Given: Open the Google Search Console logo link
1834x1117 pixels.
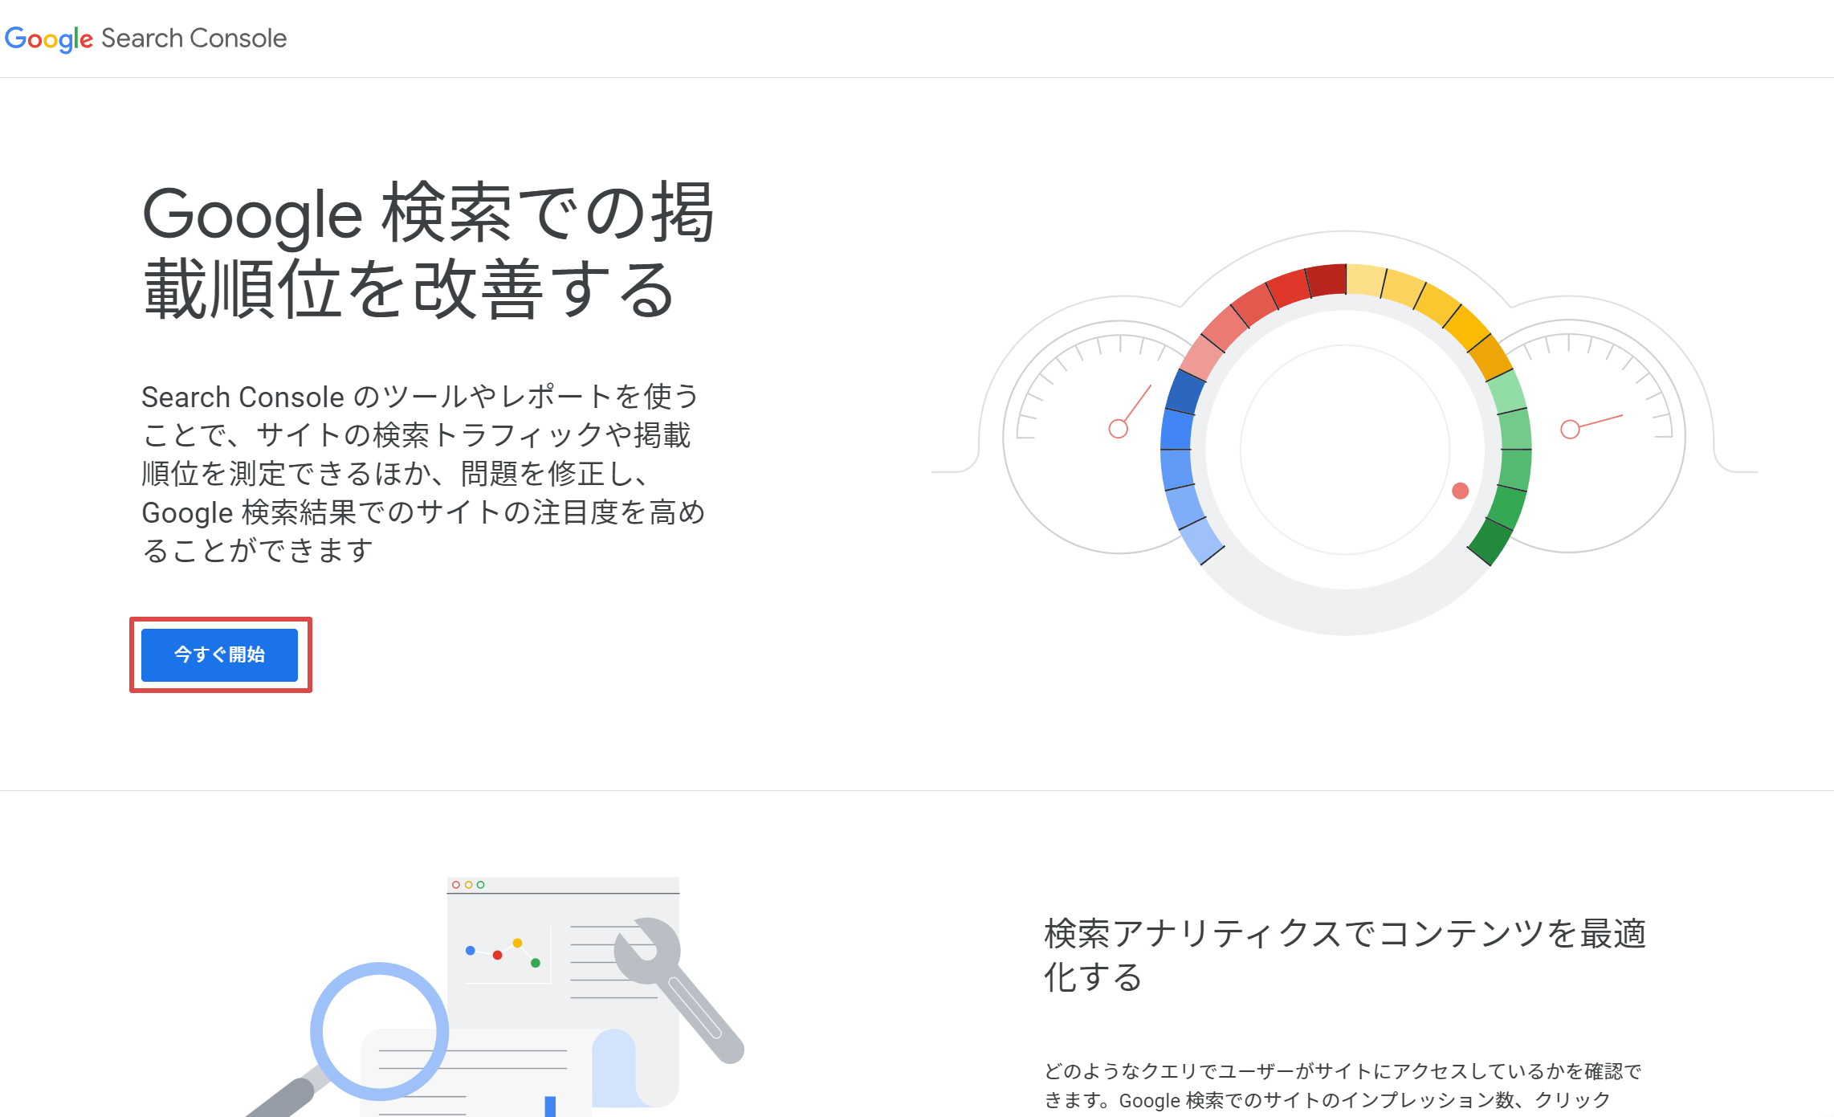Looking at the screenshot, I should (146, 39).
